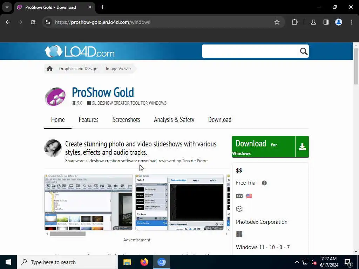This screenshot has height=269, width=359.
Task: Open Photodex Corporation publisher link
Action: 262,222
